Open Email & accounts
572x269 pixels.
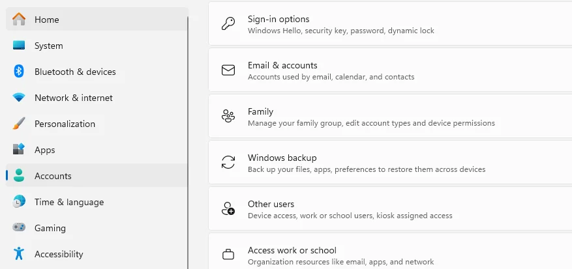(390, 70)
